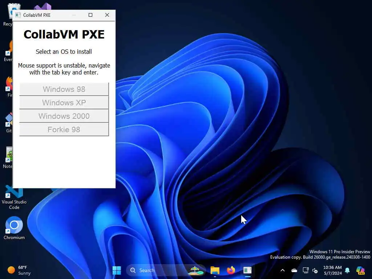The width and height of the screenshot is (372, 279).
Task: Maximize the CollabVM PXE window
Action: coord(90,15)
